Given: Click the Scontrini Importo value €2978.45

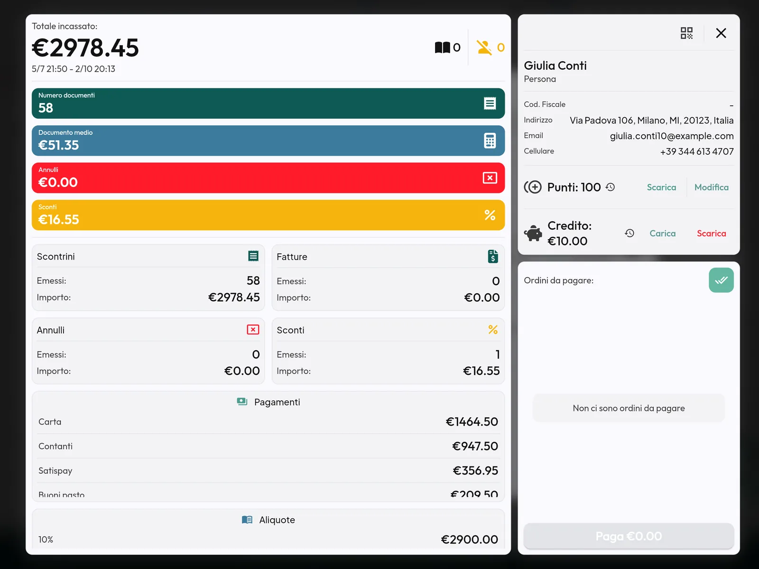Looking at the screenshot, I should [234, 297].
